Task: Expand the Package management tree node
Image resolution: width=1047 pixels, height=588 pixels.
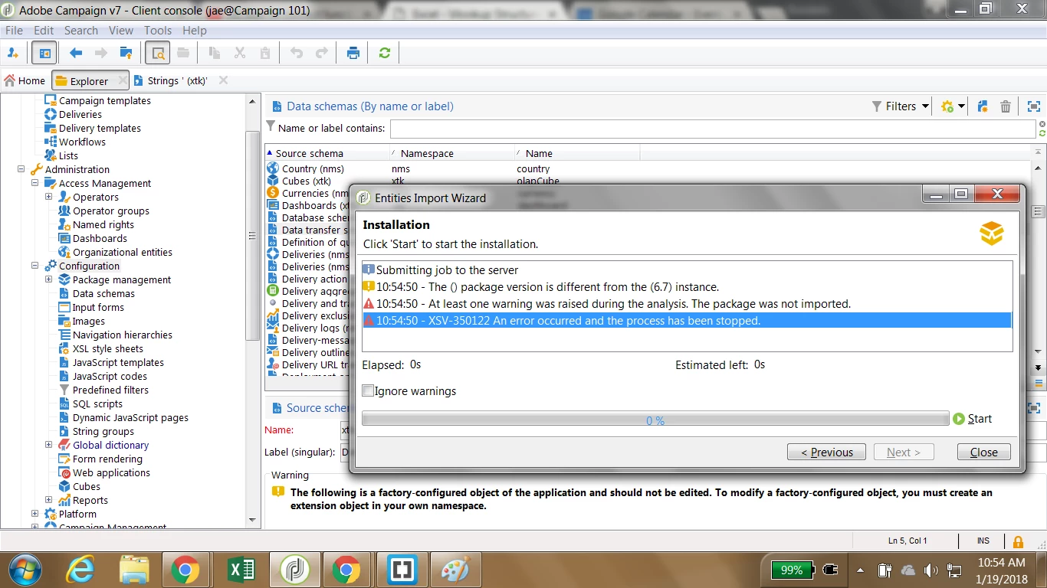Action: tap(48, 279)
